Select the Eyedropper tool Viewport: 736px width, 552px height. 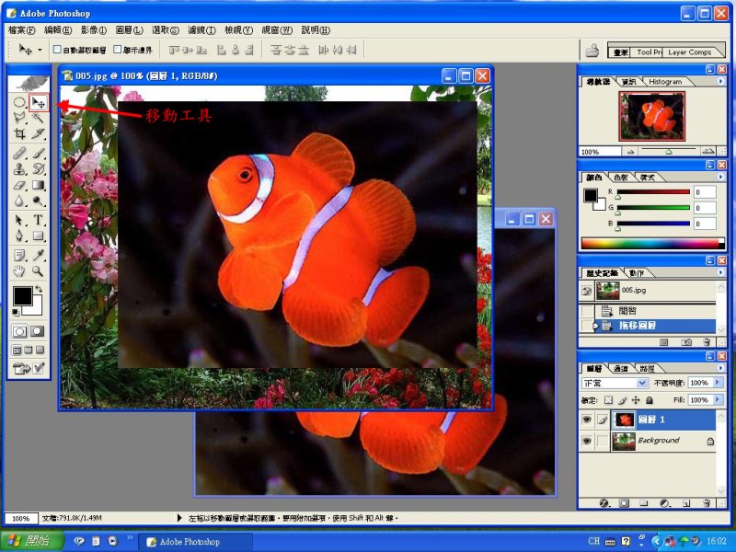[39, 255]
